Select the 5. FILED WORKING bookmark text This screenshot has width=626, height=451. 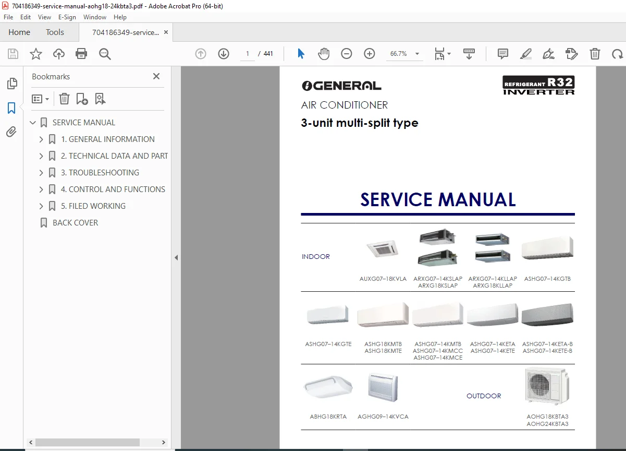click(93, 206)
